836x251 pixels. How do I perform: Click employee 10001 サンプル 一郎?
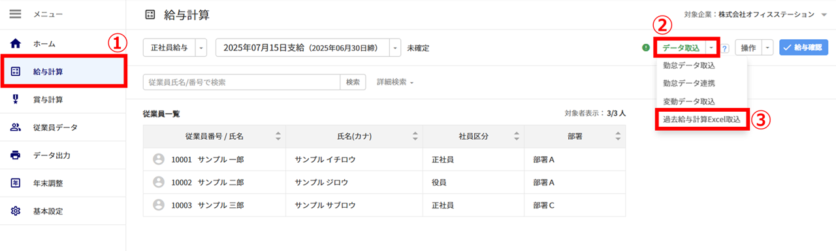pos(207,159)
